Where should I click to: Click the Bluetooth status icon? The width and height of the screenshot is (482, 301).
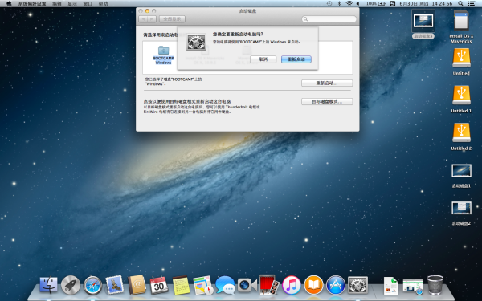tap(339, 4)
